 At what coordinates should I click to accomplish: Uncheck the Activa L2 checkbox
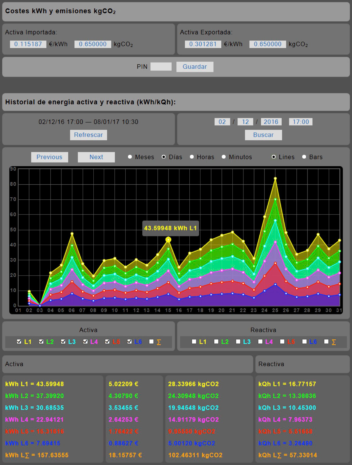pos(41,342)
